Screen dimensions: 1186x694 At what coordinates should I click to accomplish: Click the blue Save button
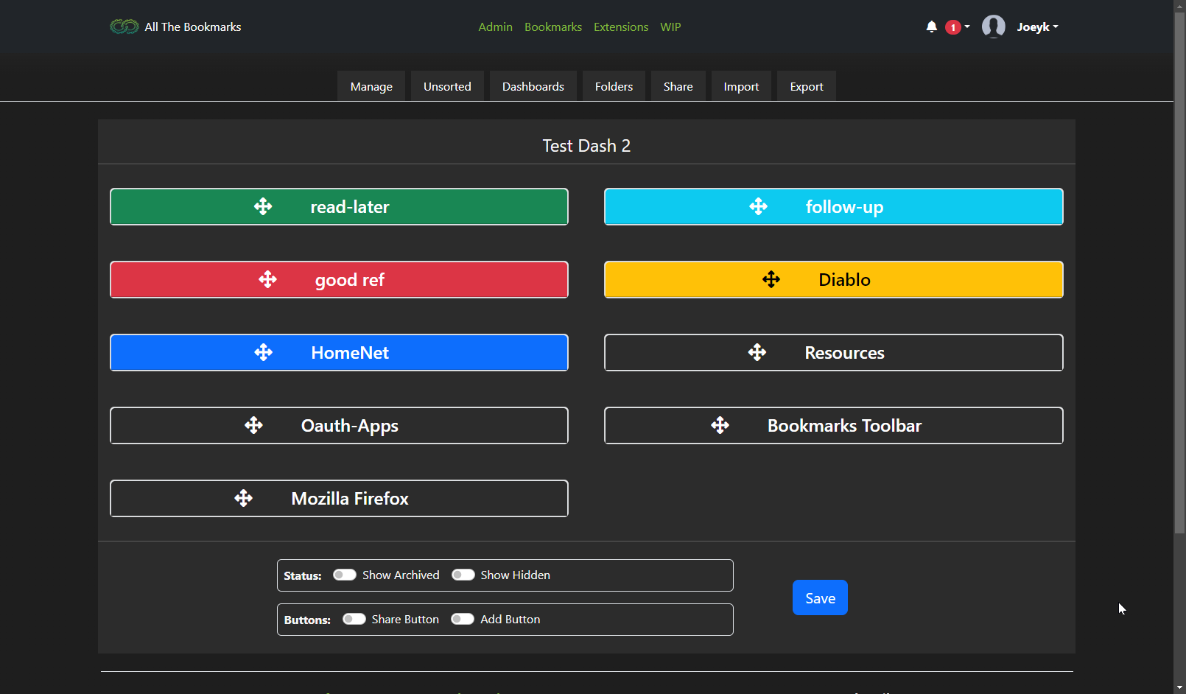pos(820,597)
